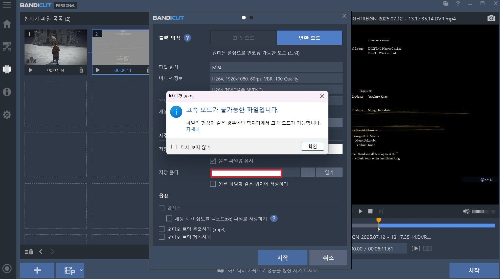Select the second page dot indicator
The width and height of the screenshot is (500, 279).
pos(251,18)
